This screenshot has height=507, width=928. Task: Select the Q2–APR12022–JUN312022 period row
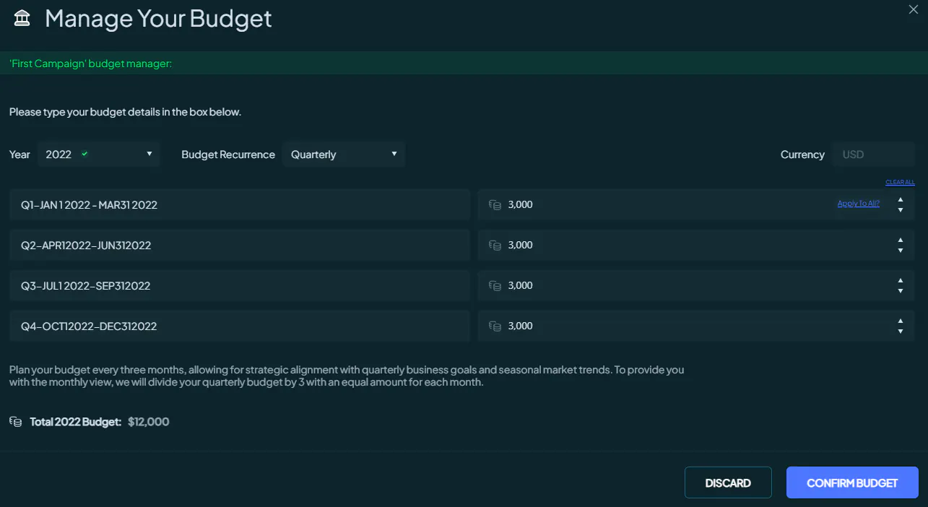(240, 246)
